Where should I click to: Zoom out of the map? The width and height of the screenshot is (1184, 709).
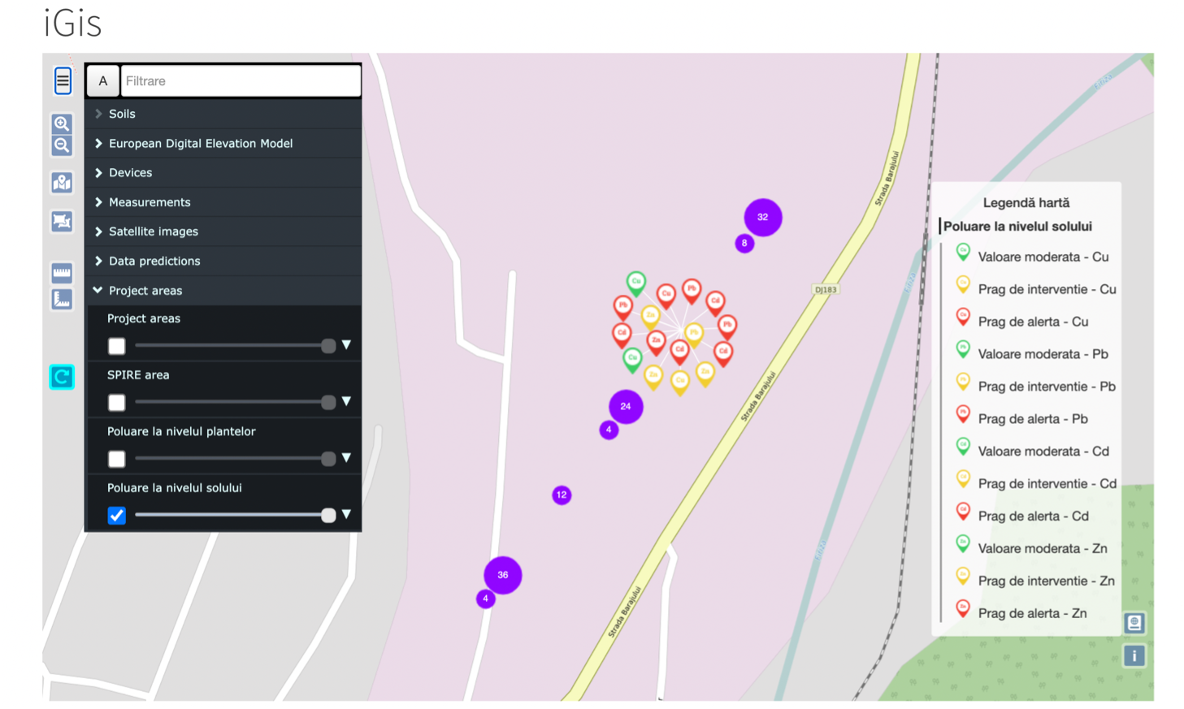pyautogui.click(x=62, y=145)
